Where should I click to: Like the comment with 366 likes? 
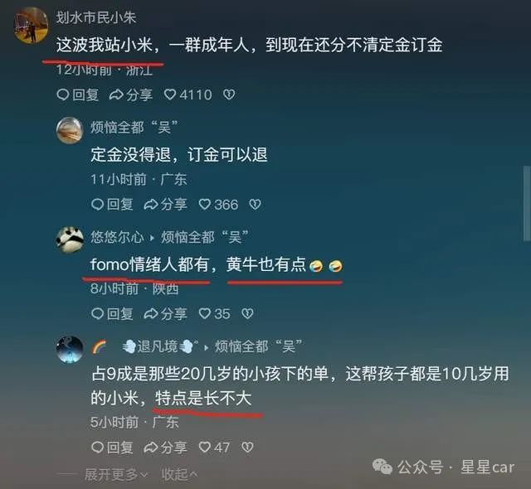[x=218, y=205]
